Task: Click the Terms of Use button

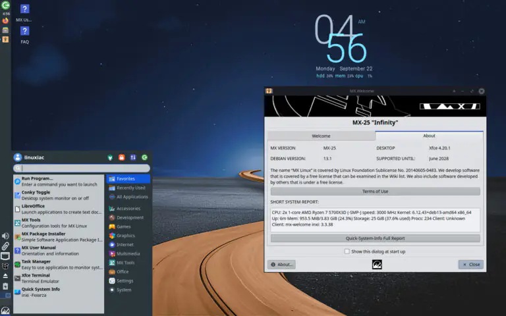Action: click(375, 192)
